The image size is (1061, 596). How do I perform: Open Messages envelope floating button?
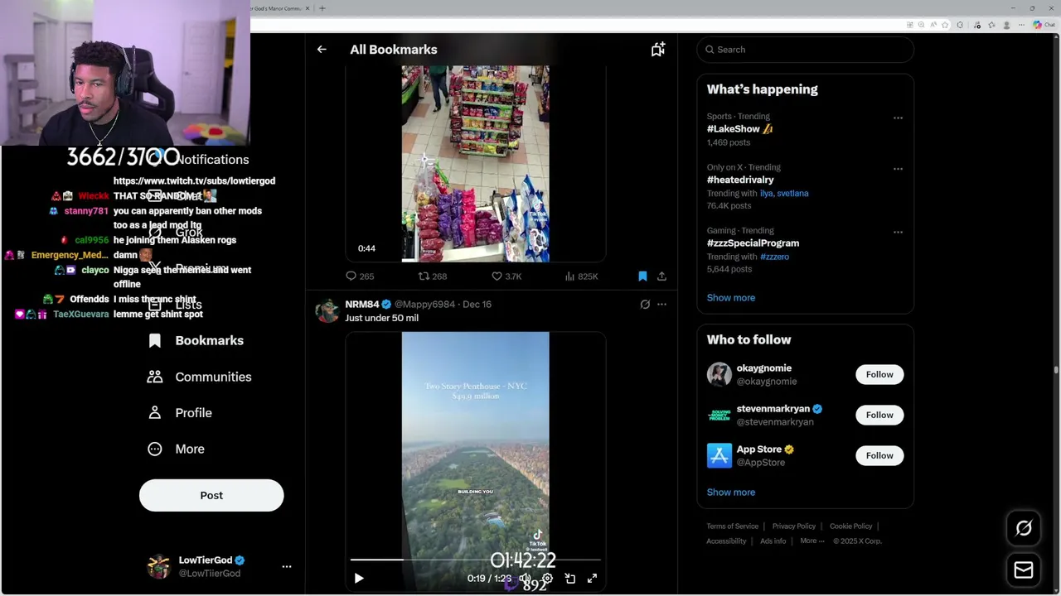click(x=1024, y=570)
